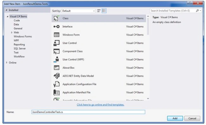Image resolution: width=206 pixels, height=125 pixels.
Task: Click "ADO.NET Entity Data Model" text
Action: coord(78,76)
